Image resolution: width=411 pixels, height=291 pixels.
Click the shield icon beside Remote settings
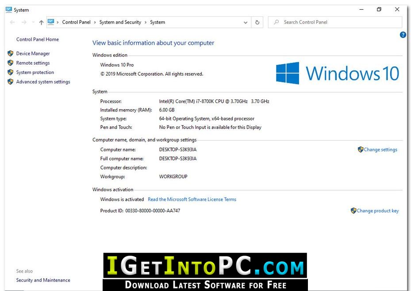tap(11, 63)
